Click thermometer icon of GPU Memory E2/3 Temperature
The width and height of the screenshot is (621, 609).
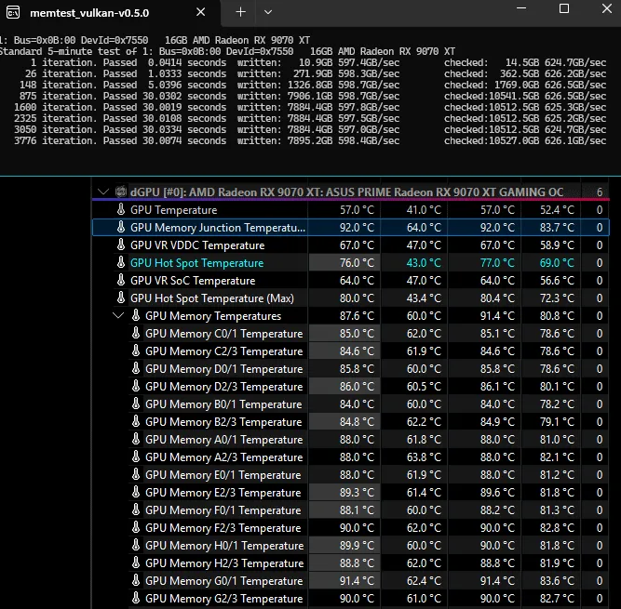point(136,493)
